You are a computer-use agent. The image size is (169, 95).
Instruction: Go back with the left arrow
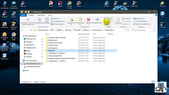pyautogui.click(x=22, y=30)
